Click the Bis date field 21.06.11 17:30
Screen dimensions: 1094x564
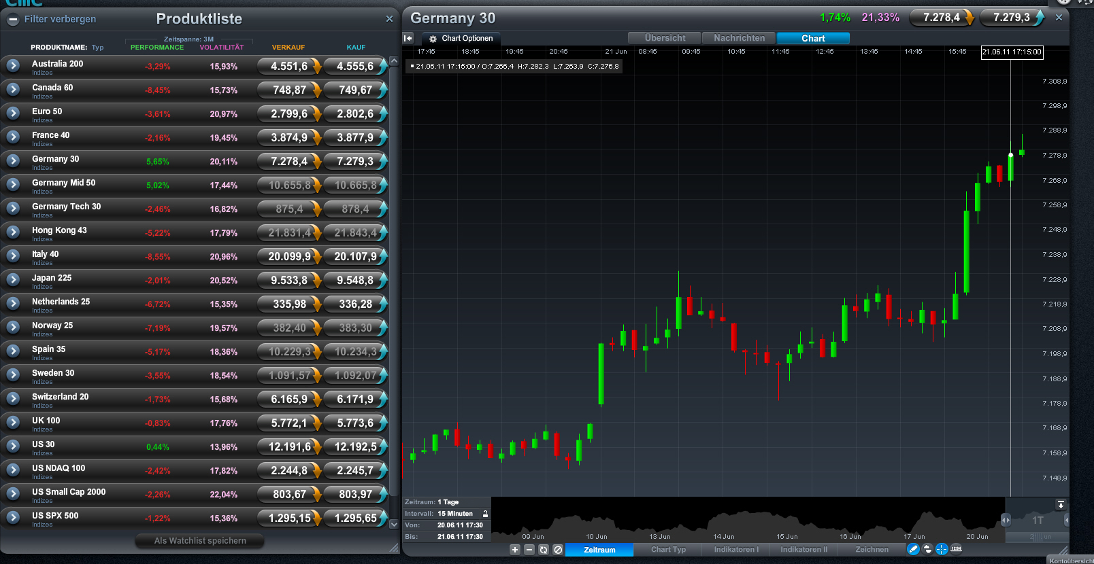(x=460, y=537)
